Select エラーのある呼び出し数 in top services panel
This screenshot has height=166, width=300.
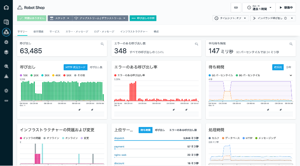(183, 130)
